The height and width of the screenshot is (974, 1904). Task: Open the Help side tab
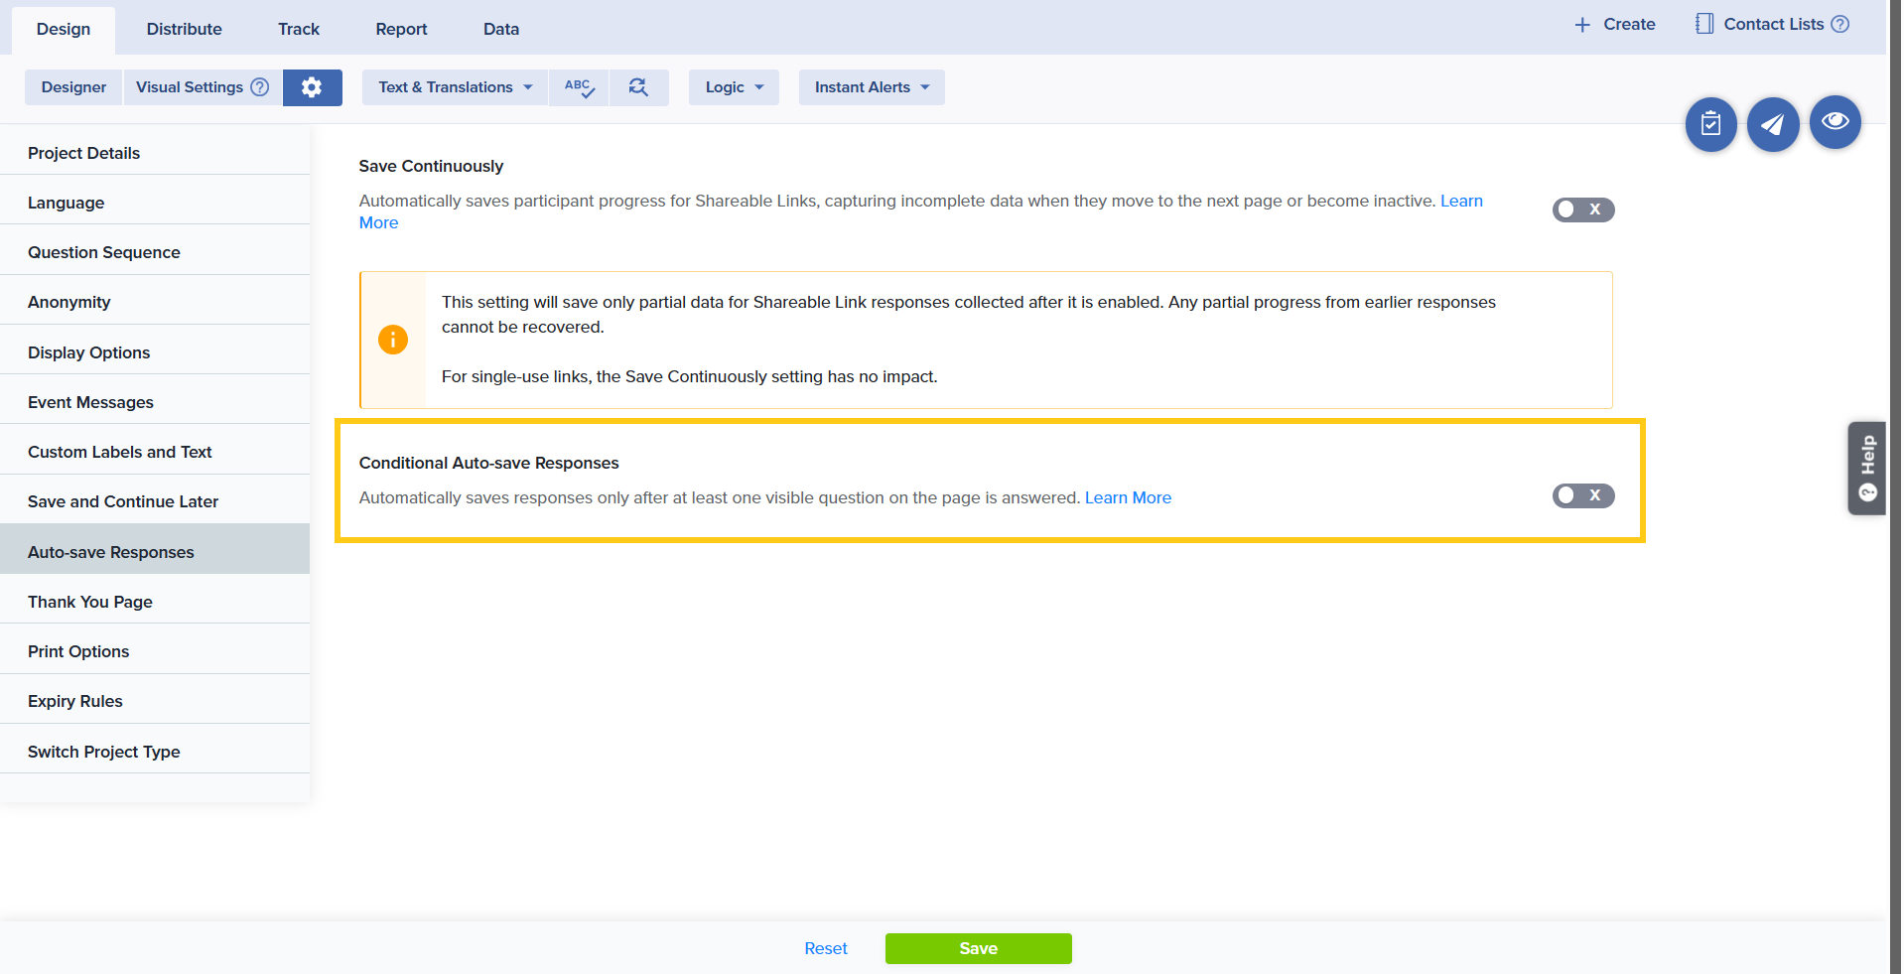(x=1866, y=468)
